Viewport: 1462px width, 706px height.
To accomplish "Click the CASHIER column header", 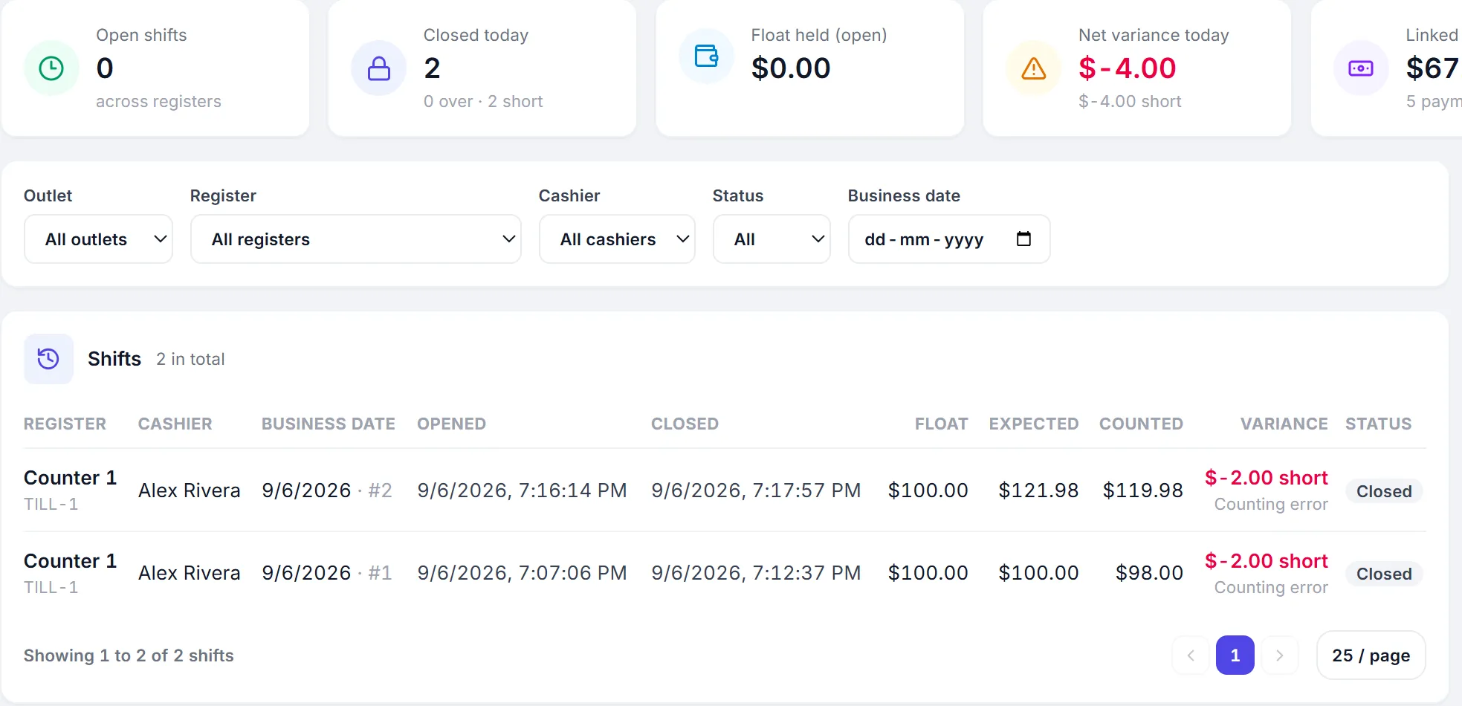I will pyautogui.click(x=175, y=424).
